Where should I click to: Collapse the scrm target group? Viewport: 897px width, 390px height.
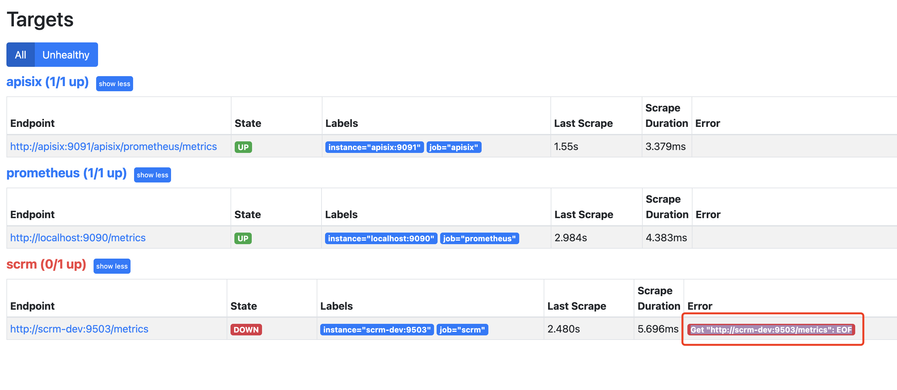(x=112, y=266)
